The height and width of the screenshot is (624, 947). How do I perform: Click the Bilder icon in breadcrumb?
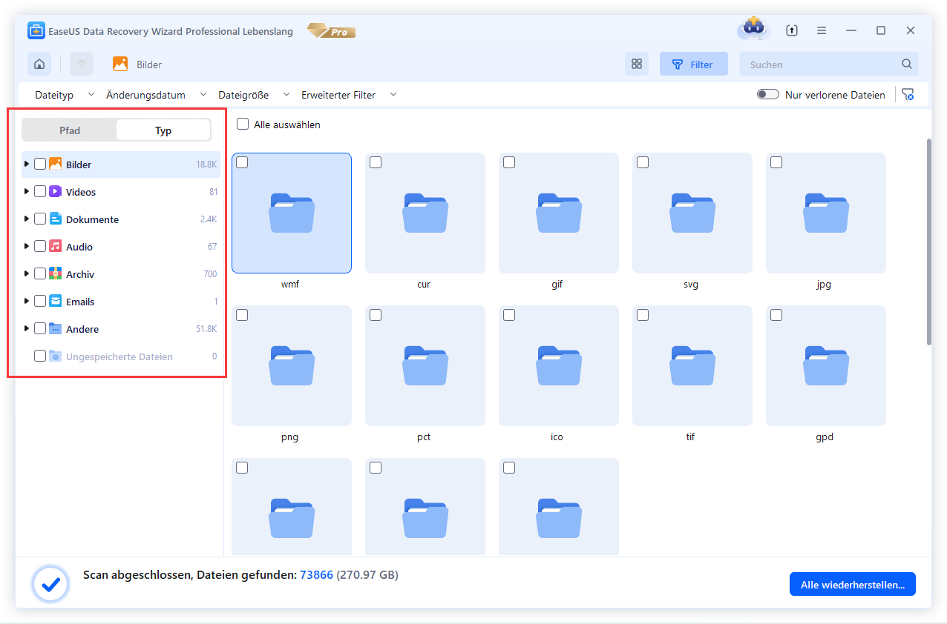(x=120, y=64)
